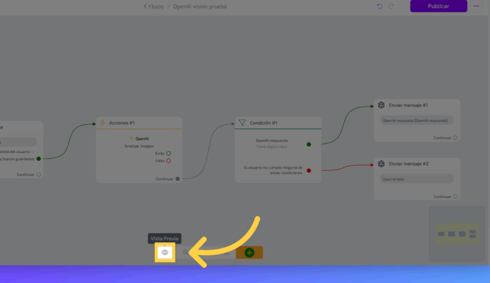490x283 pixels.
Task: Open the three-dots more options menu
Action: click(476, 6)
